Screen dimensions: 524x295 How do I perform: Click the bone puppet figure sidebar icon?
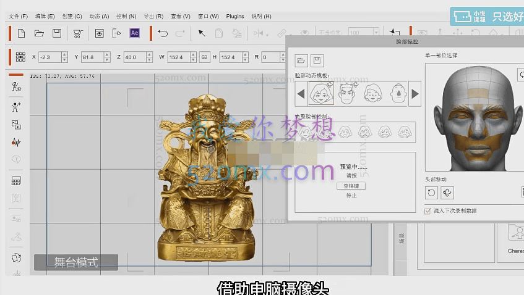pyautogui.click(x=15, y=107)
